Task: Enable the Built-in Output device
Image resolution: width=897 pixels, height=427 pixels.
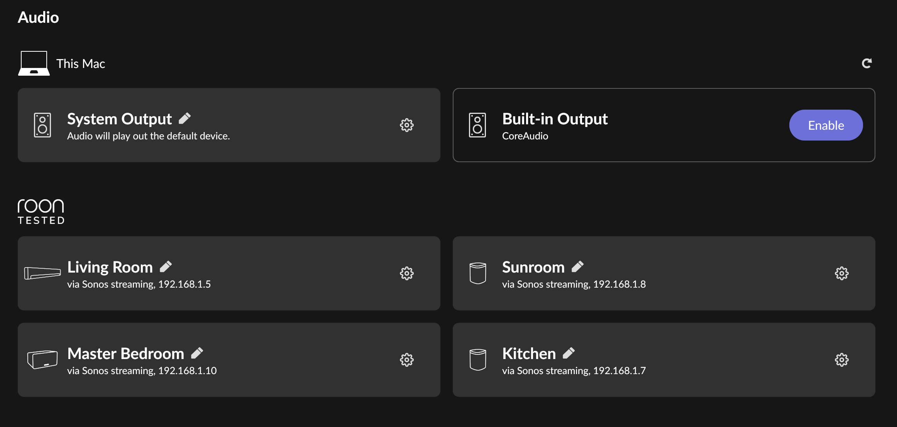Action: 826,125
